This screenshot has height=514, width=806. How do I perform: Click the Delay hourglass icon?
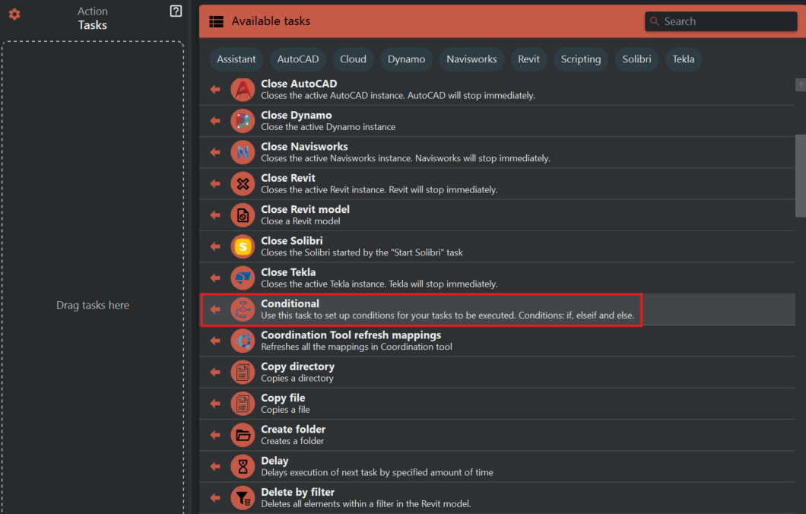(243, 466)
